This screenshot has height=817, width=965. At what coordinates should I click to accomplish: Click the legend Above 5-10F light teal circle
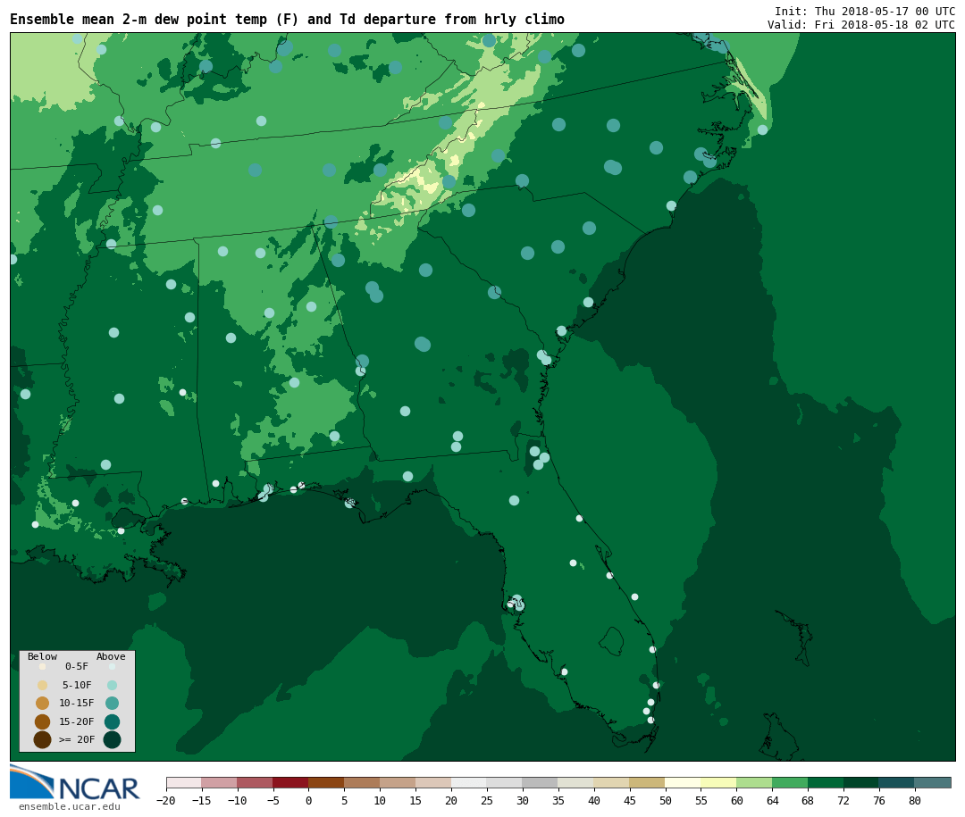click(x=112, y=685)
